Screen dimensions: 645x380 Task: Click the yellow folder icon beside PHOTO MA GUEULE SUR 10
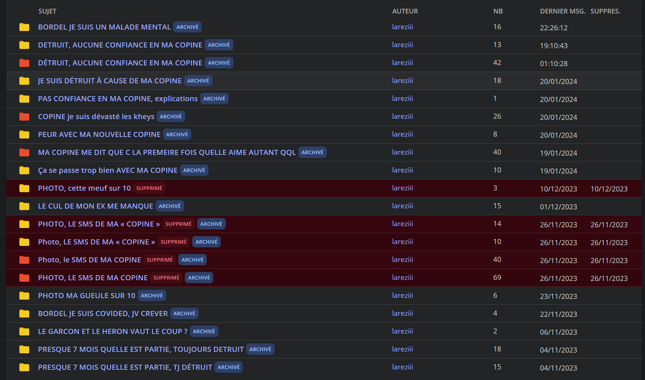click(x=24, y=296)
